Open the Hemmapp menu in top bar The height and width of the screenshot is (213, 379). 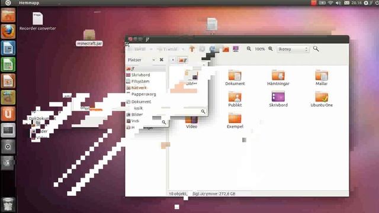29,3
